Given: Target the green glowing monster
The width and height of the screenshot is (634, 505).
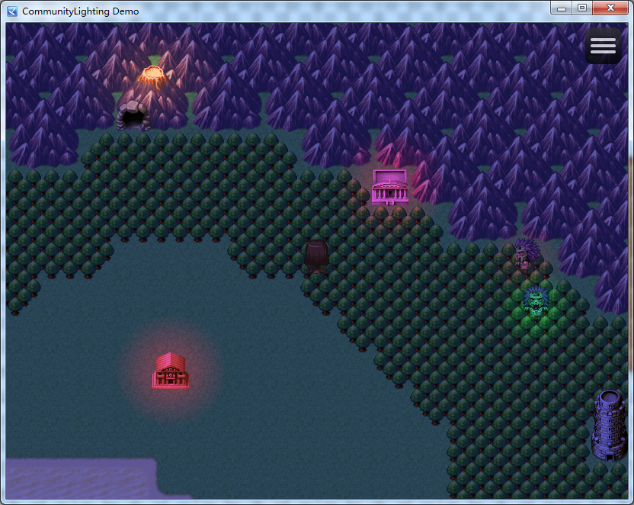Looking at the screenshot, I should coord(536,300).
